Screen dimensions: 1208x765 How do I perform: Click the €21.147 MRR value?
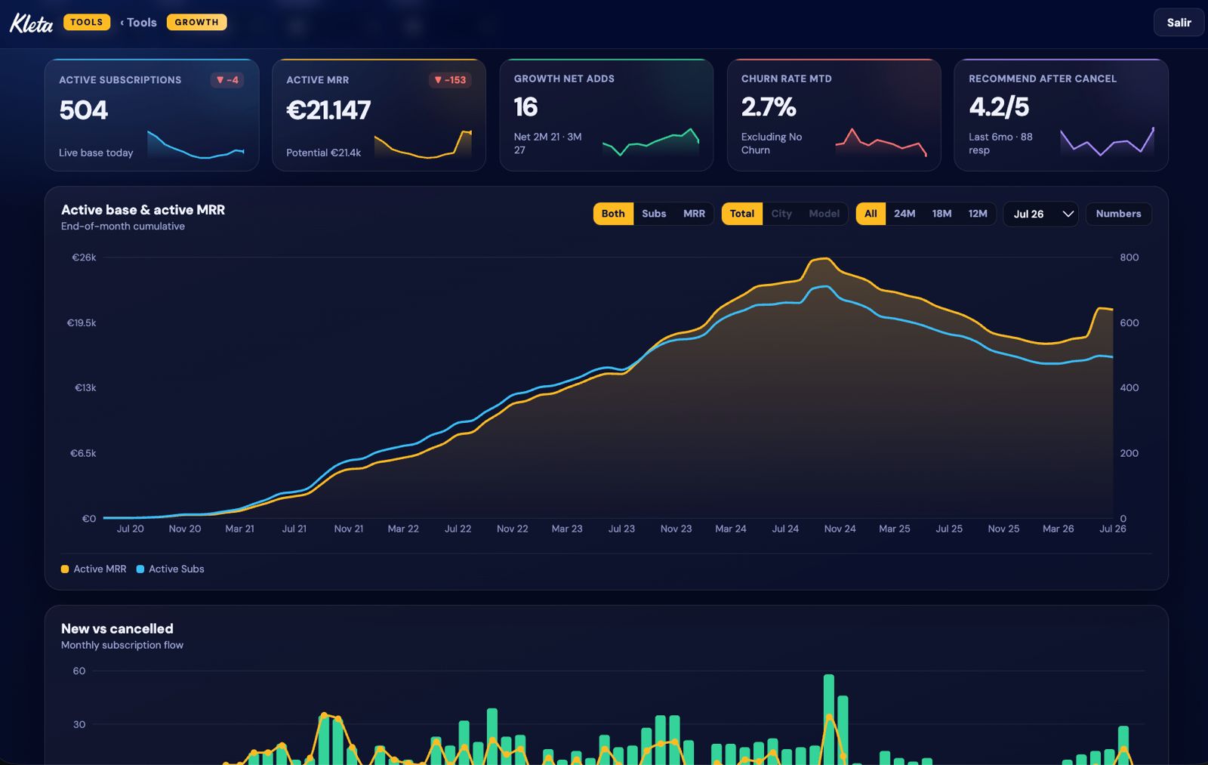[x=328, y=110]
